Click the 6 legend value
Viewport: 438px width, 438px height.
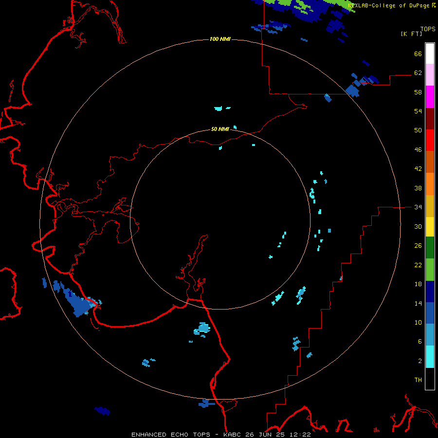[420, 341]
